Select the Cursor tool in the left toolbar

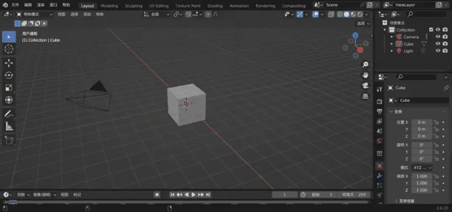click(9, 49)
